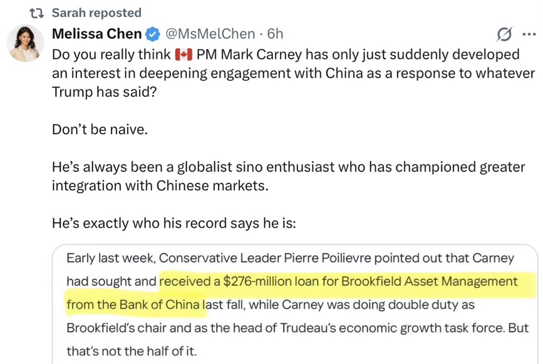Click the Canadian flag emoji

pyautogui.click(x=184, y=54)
